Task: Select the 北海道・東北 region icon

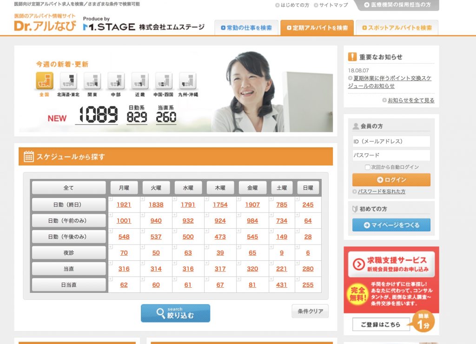Action: [x=68, y=81]
